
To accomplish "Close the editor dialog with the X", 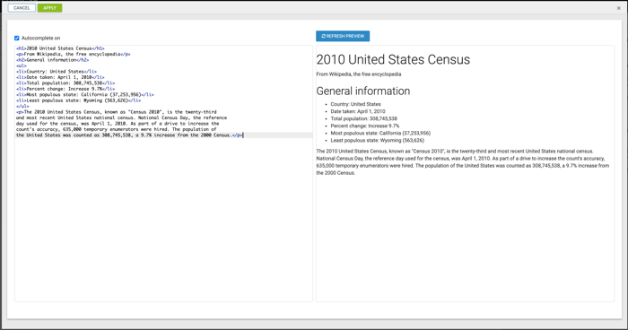I will coord(618,8).
